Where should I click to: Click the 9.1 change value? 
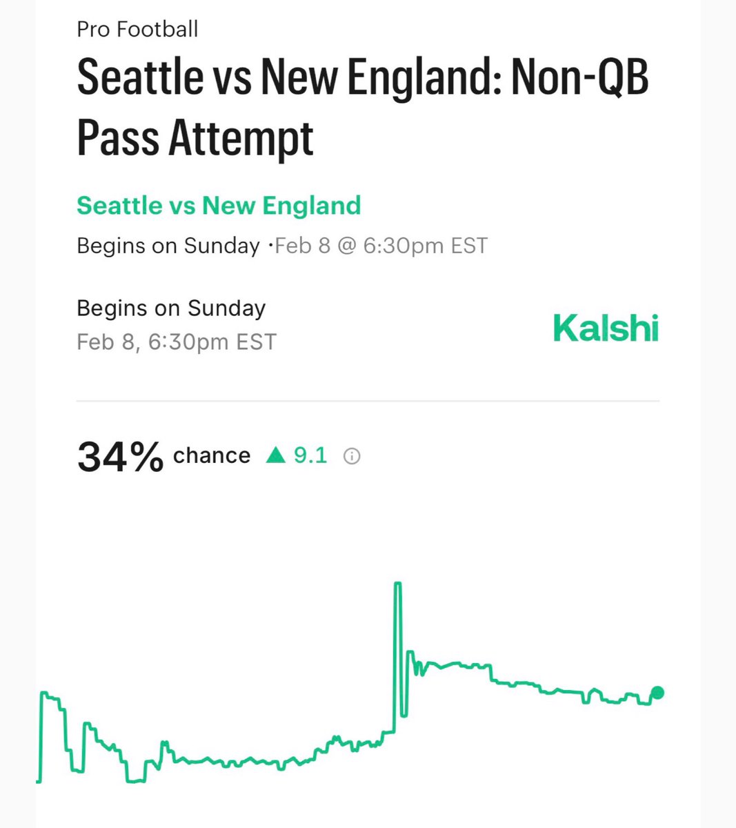310,455
